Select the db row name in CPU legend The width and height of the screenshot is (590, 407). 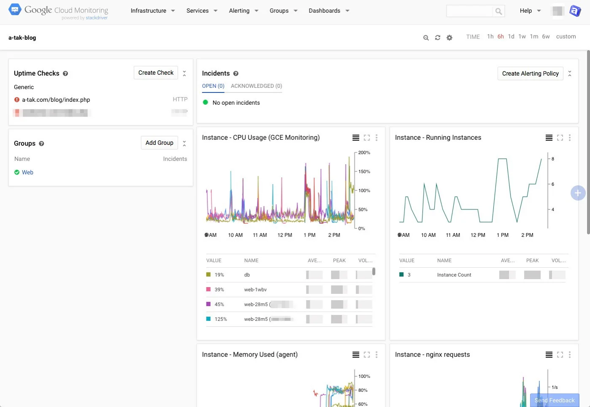[x=247, y=275]
